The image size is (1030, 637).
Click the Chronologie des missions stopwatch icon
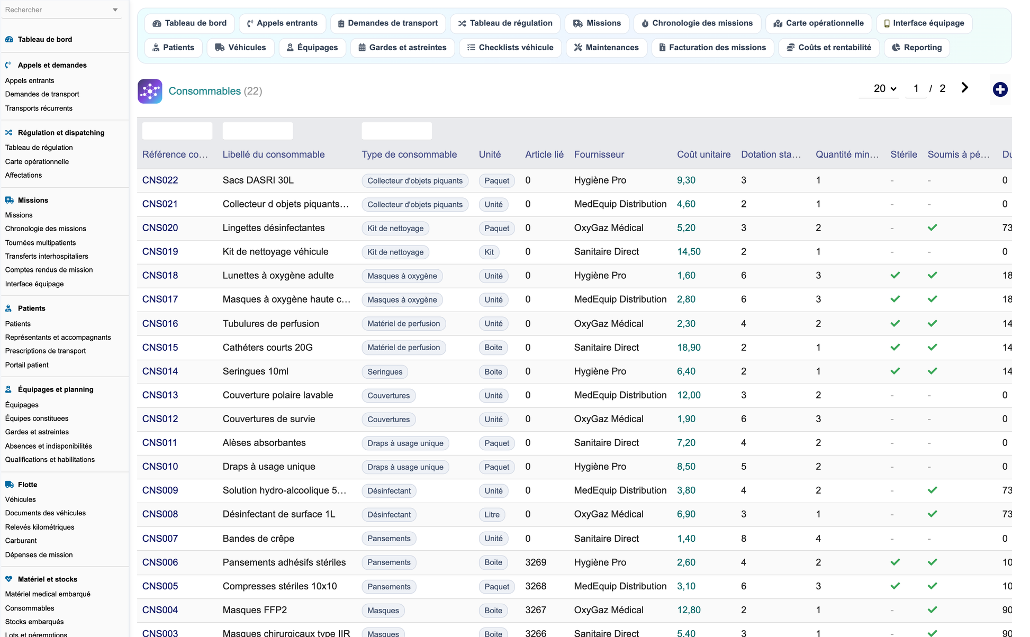645,23
